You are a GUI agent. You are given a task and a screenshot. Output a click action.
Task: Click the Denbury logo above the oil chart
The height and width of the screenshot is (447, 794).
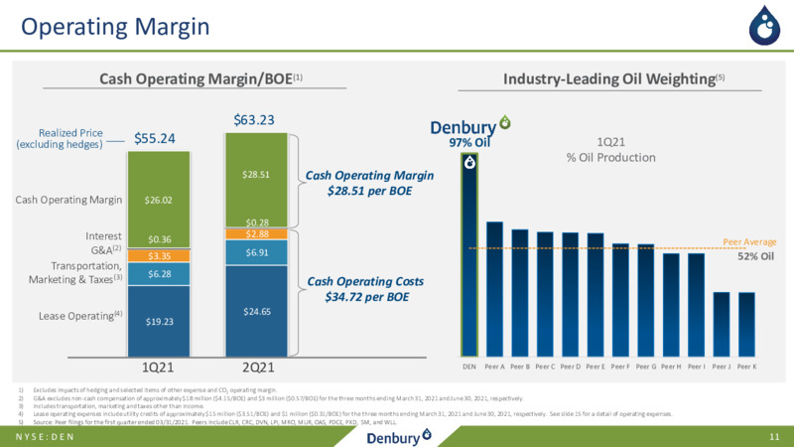(469, 126)
